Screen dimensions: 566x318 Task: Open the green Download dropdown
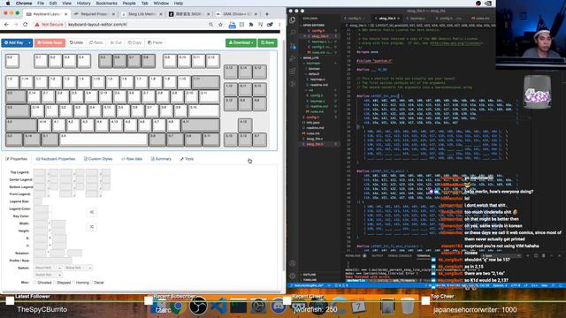[x=241, y=43]
